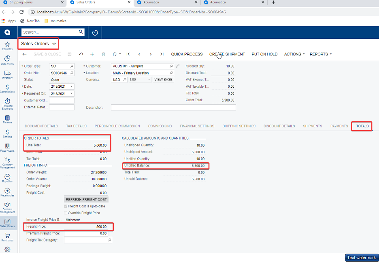
Task: Go to the last record
Action: click(x=162, y=54)
